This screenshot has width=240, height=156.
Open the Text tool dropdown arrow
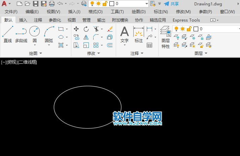[x=125, y=45]
